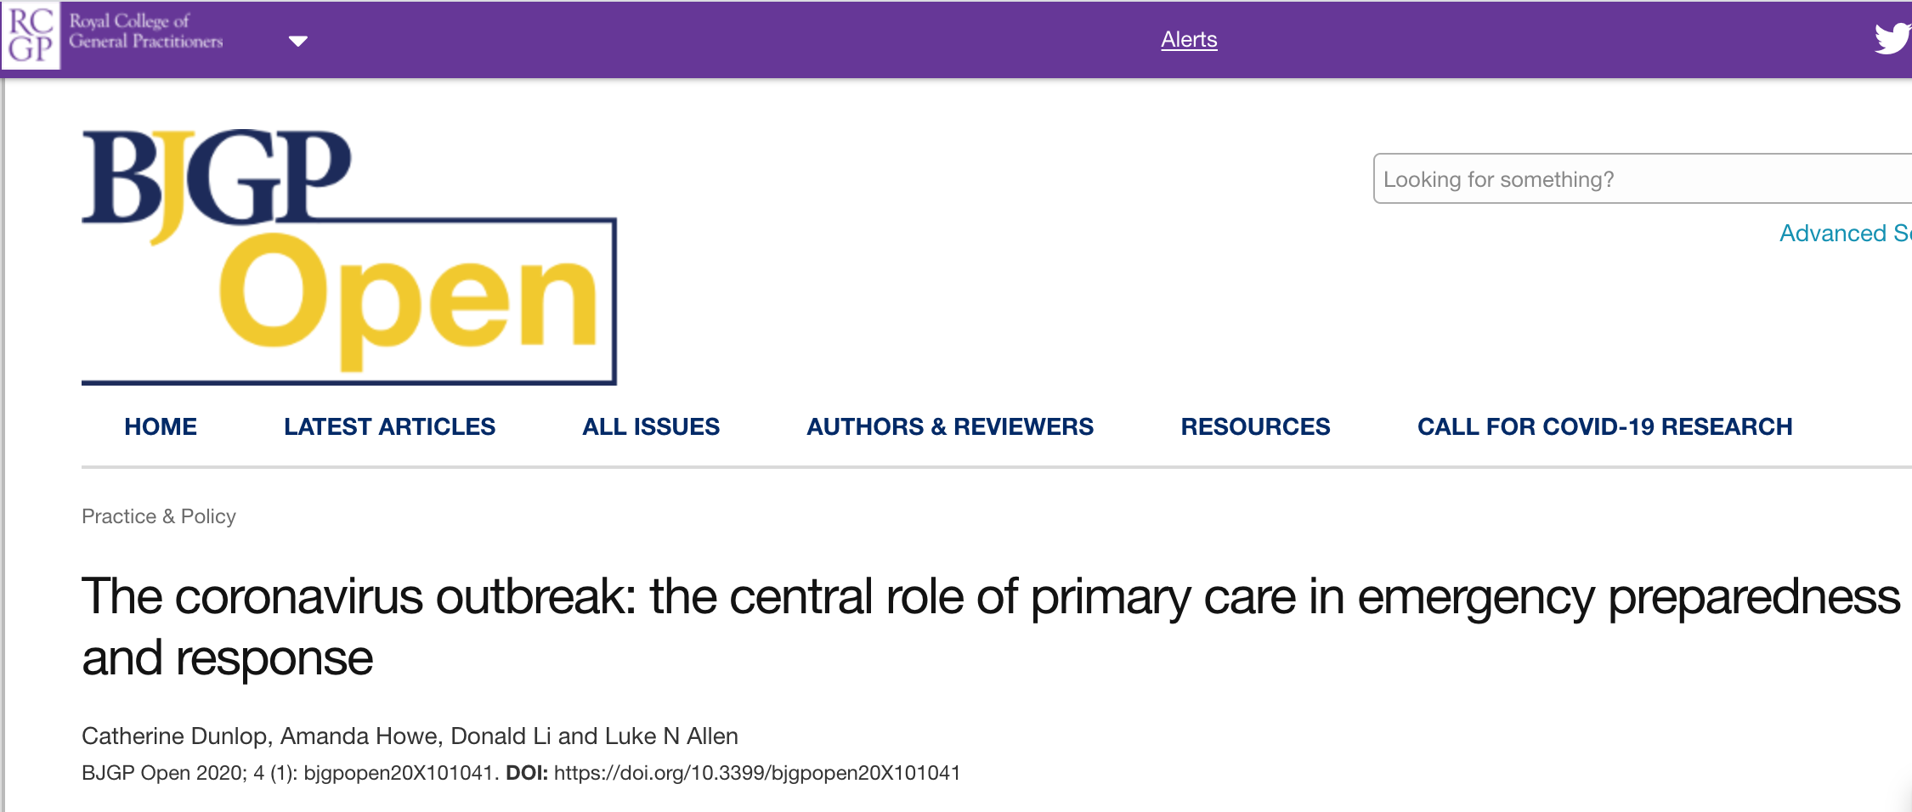This screenshot has height=812, width=1912.
Task: Select author Donald Li
Action: pyautogui.click(x=501, y=736)
